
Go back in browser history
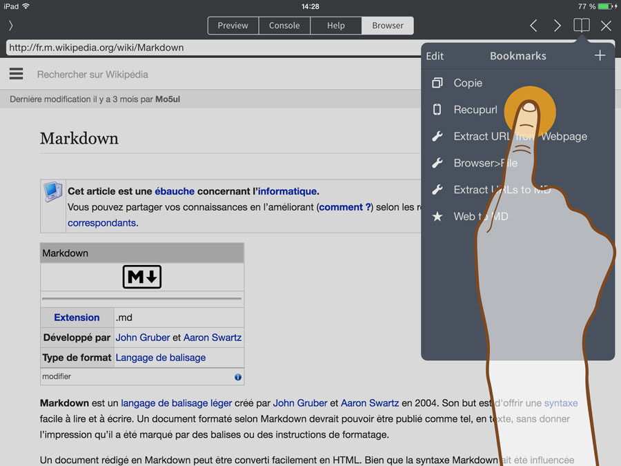[533, 26]
